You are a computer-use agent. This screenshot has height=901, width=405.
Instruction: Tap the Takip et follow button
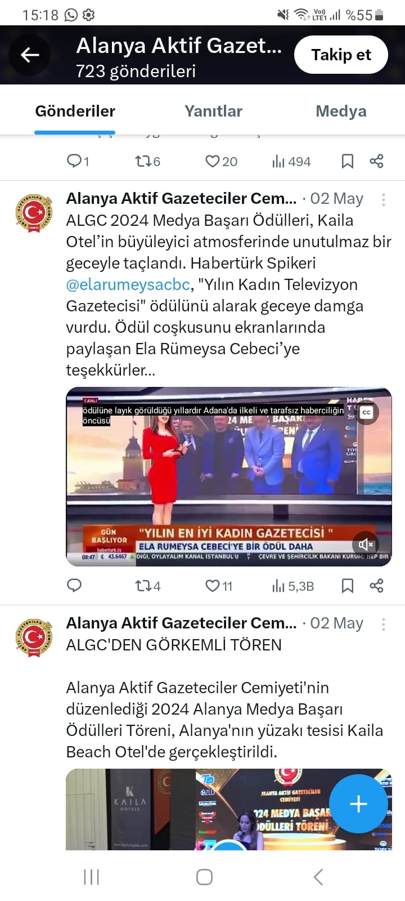[341, 55]
